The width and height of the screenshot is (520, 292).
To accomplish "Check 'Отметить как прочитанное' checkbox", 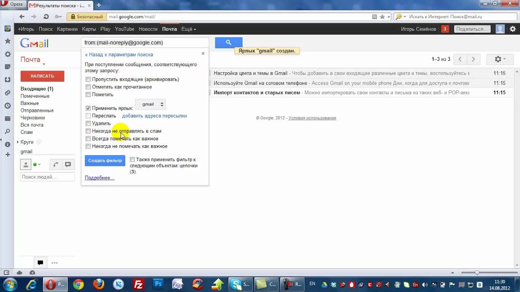I will coord(88,87).
